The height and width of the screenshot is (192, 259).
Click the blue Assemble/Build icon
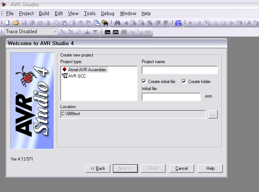[178, 23]
